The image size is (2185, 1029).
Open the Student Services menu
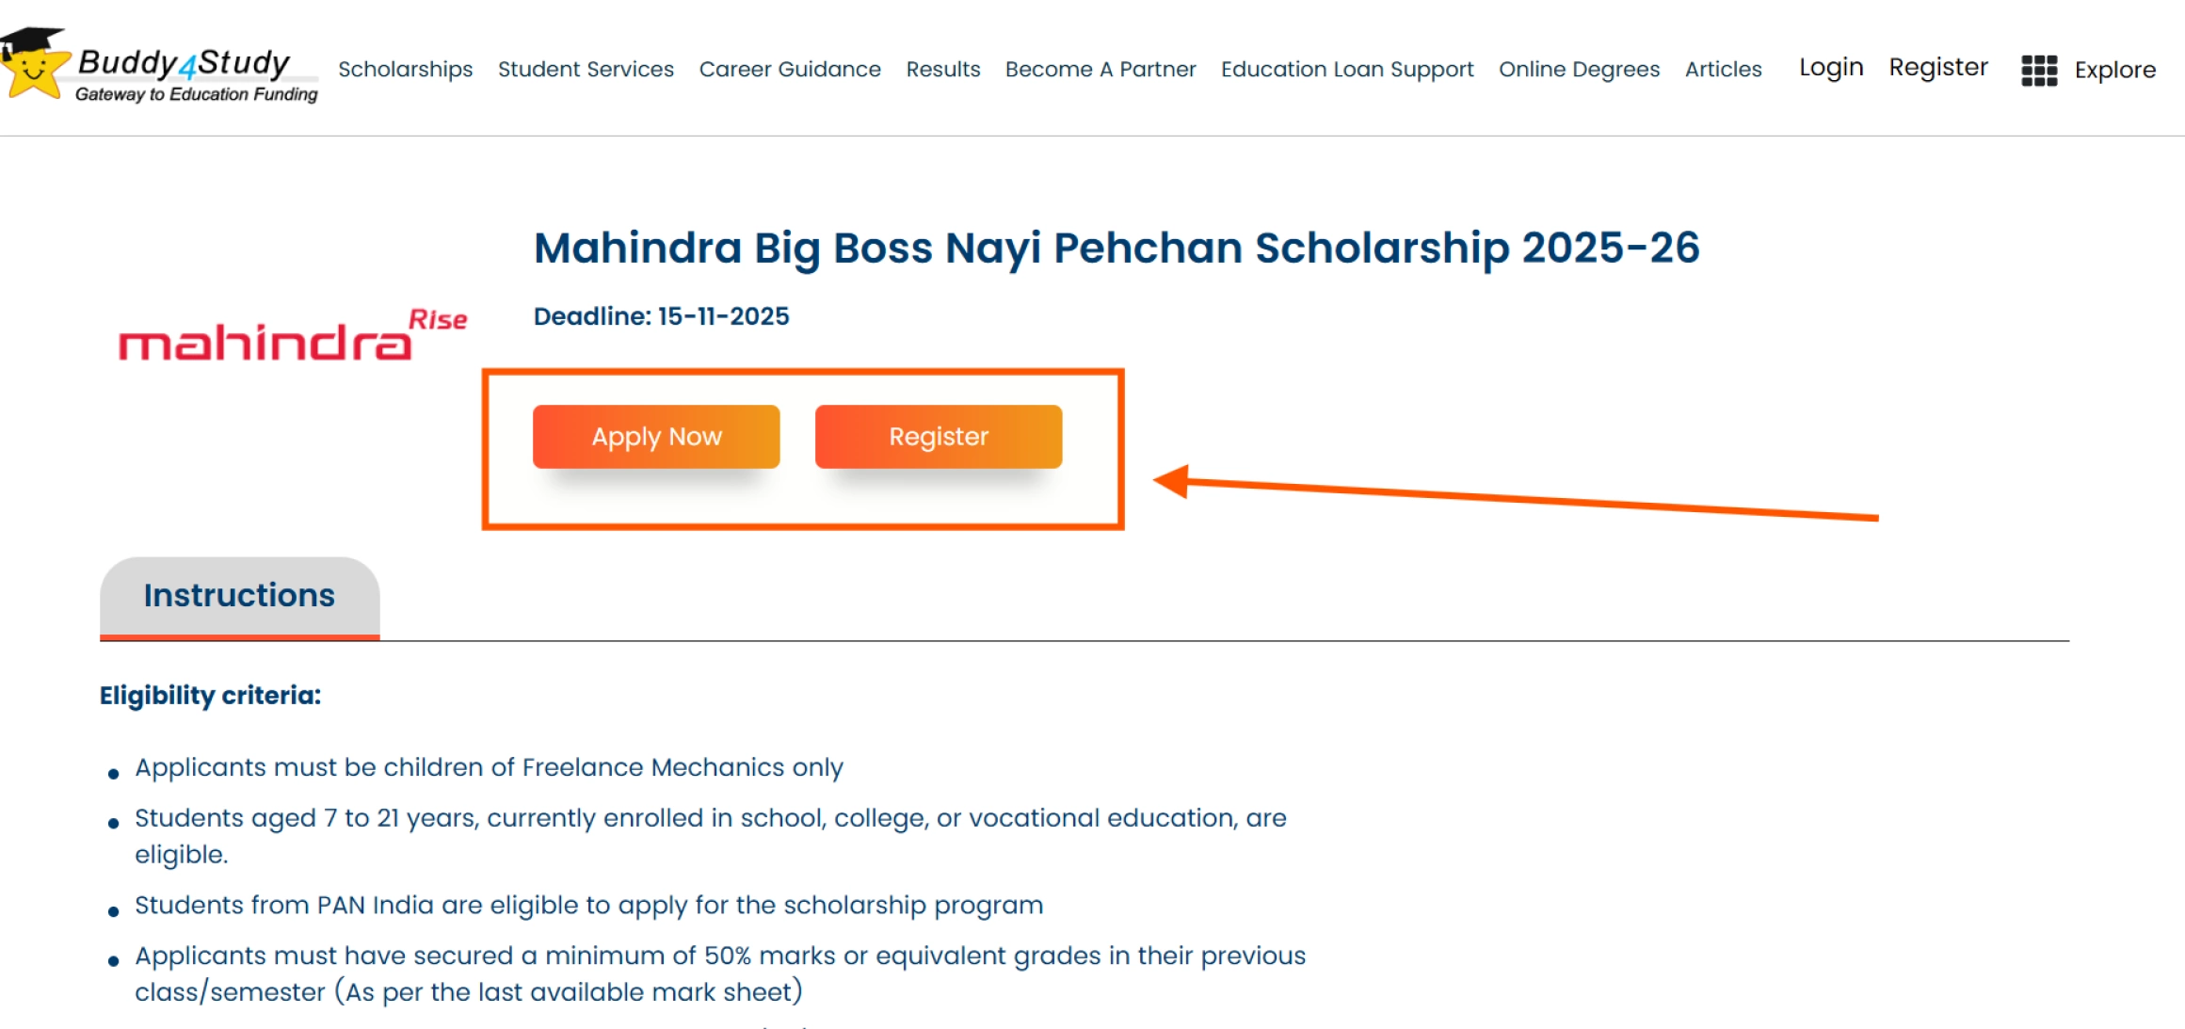(585, 69)
